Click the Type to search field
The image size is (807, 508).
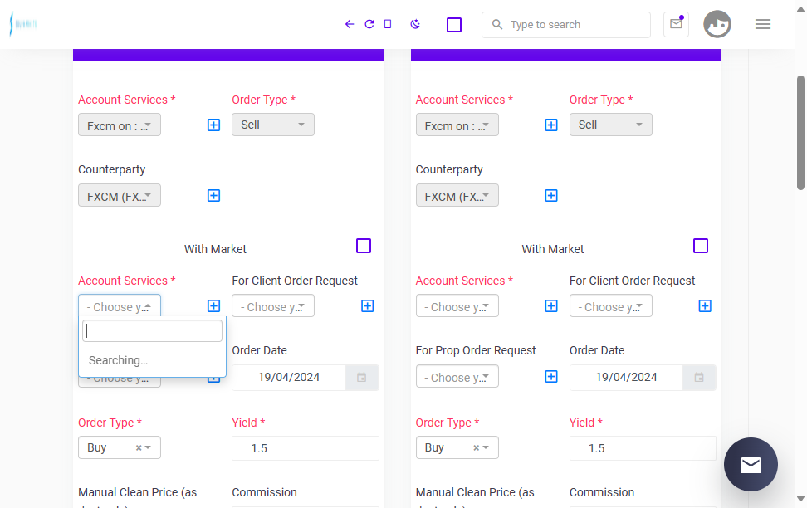tap(566, 25)
